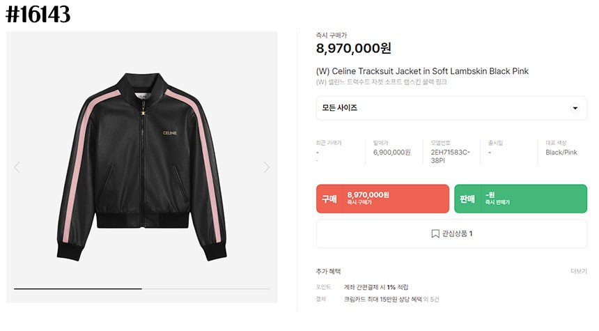599x331 pixels.
Task: Click the 6,900,000원 release price value
Action: click(392, 152)
